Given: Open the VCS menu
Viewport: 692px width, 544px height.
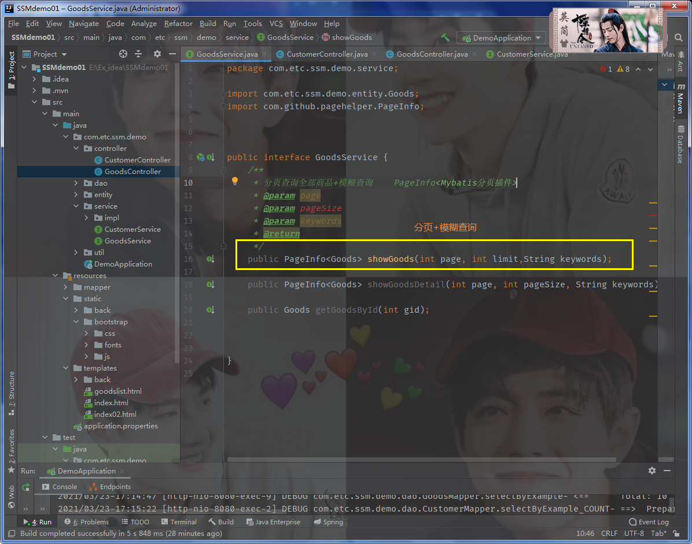Looking at the screenshot, I should [276, 23].
